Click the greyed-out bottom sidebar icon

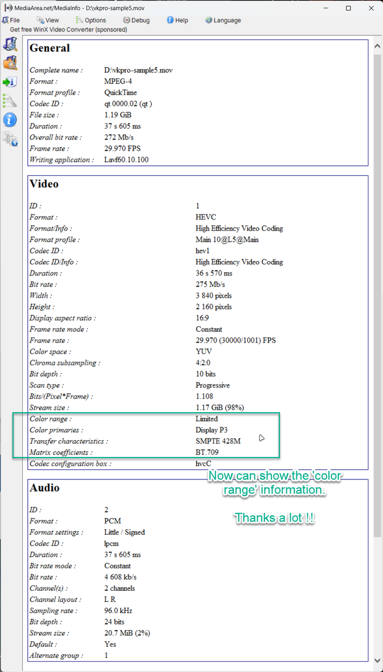click(x=10, y=138)
